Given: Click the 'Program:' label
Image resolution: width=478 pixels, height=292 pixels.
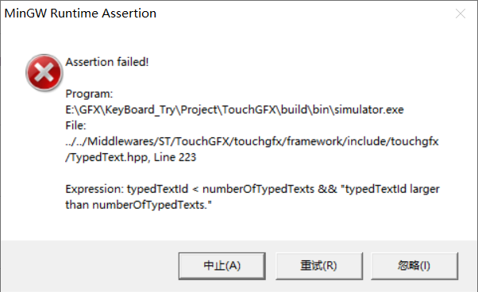Looking at the screenshot, I should [x=89, y=94].
